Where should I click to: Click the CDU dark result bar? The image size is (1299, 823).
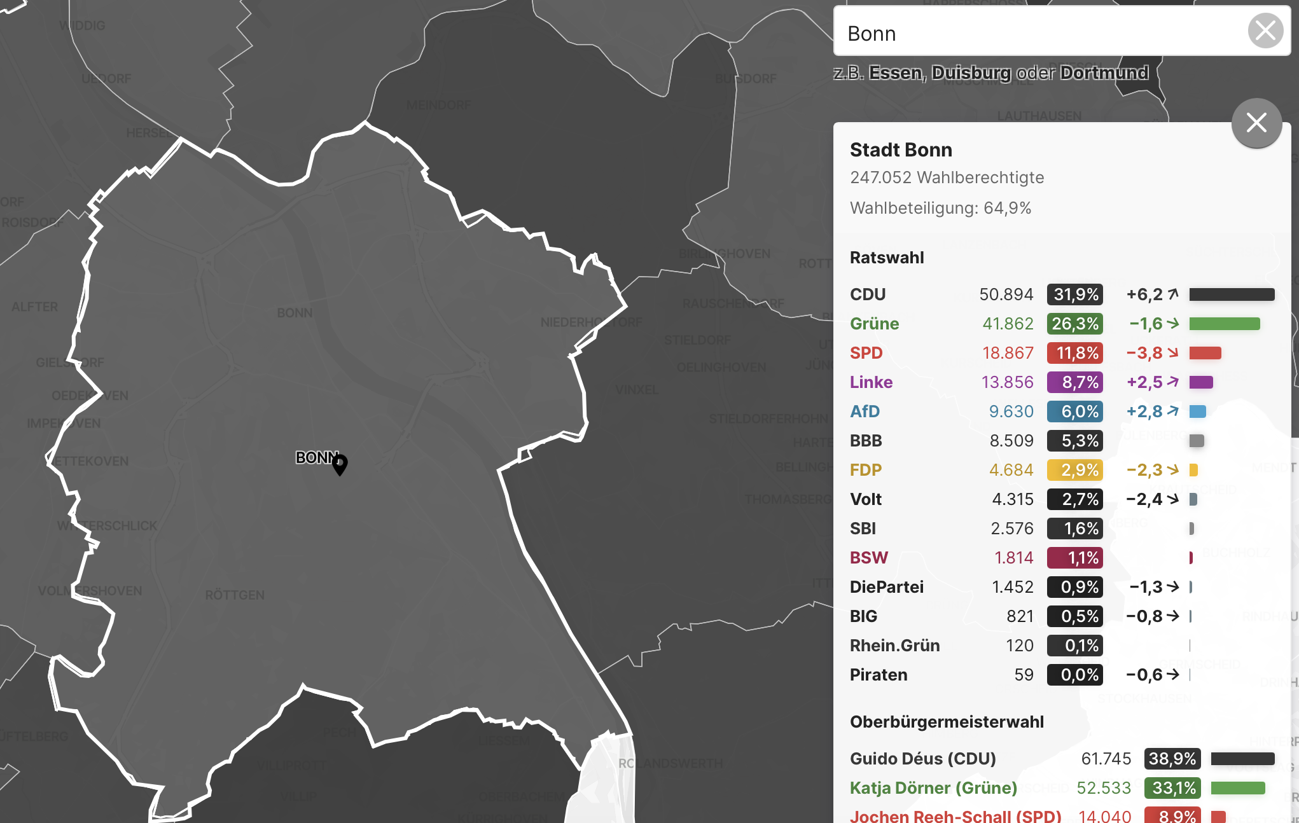click(x=1232, y=294)
